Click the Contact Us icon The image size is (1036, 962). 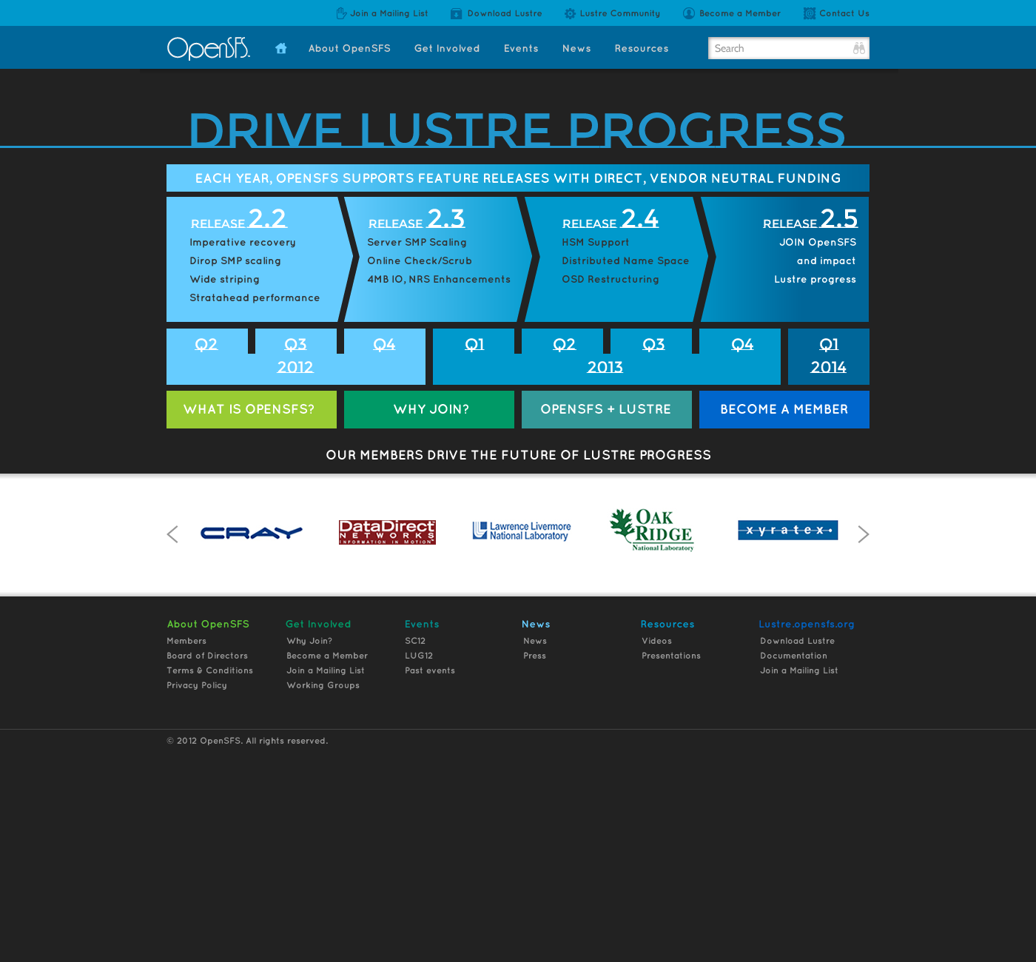pyautogui.click(x=810, y=13)
